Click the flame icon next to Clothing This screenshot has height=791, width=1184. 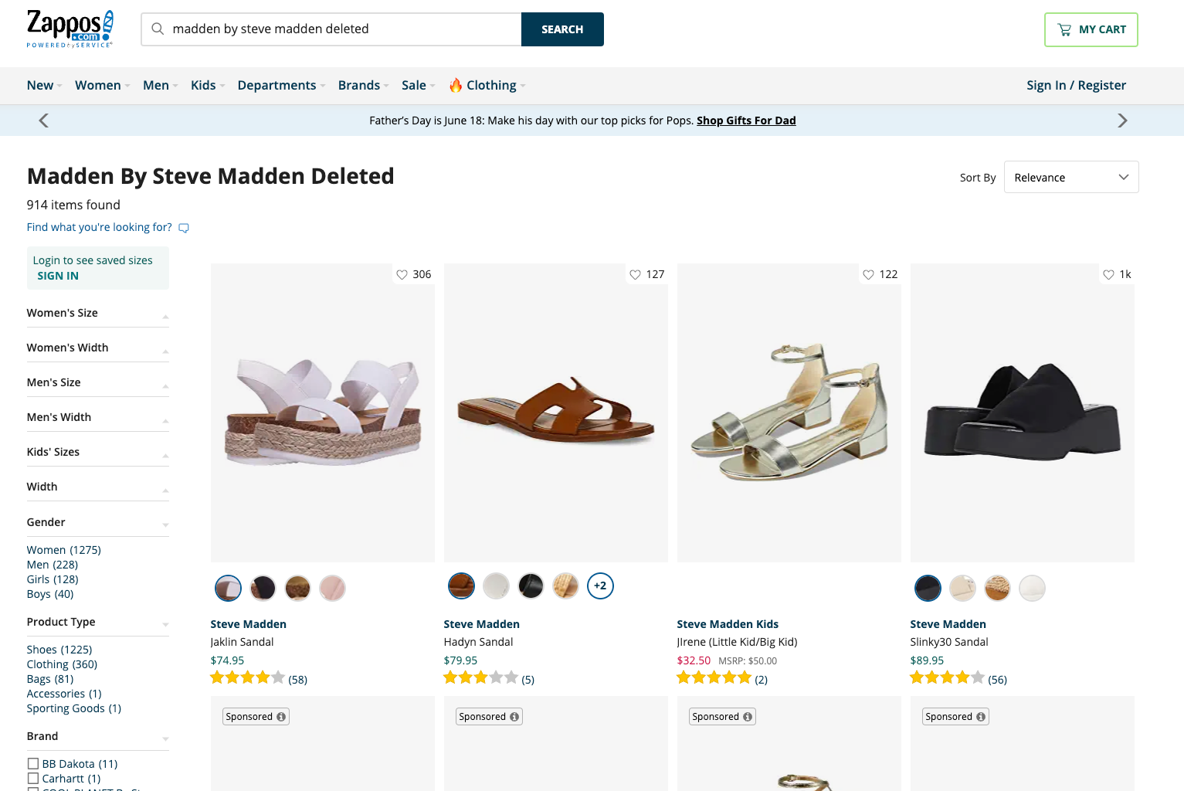pos(456,85)
